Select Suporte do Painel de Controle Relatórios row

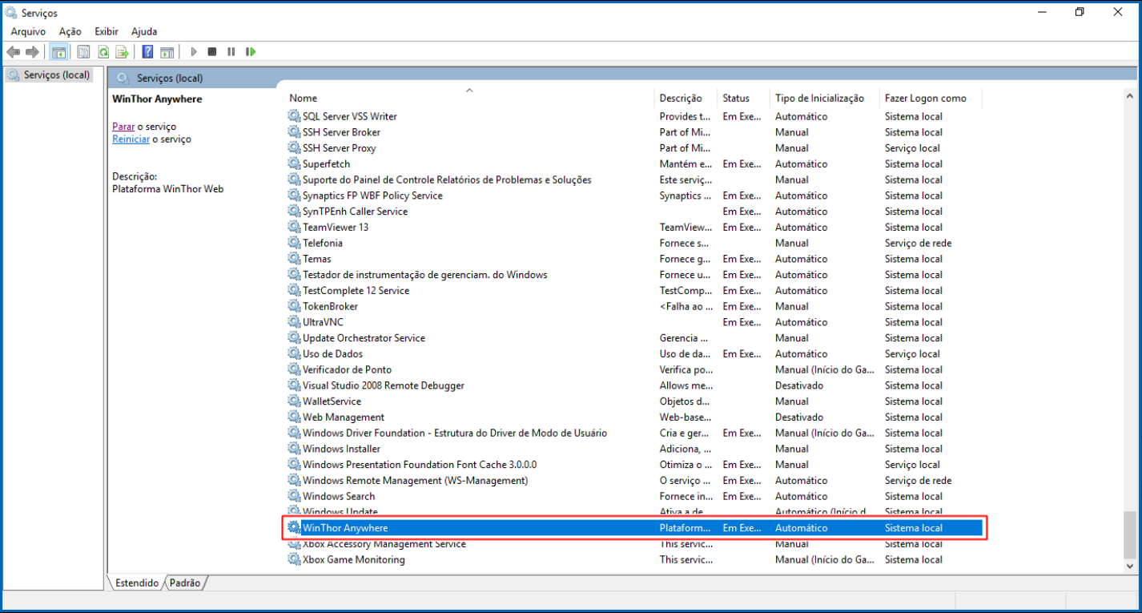pos(634,179)
